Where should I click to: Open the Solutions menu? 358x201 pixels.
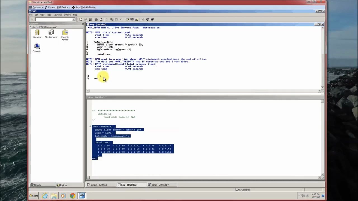point(57,15)
